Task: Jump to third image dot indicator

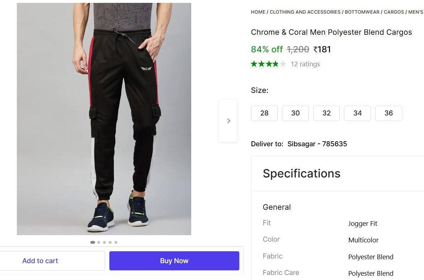Action: (x=104, y=242)
